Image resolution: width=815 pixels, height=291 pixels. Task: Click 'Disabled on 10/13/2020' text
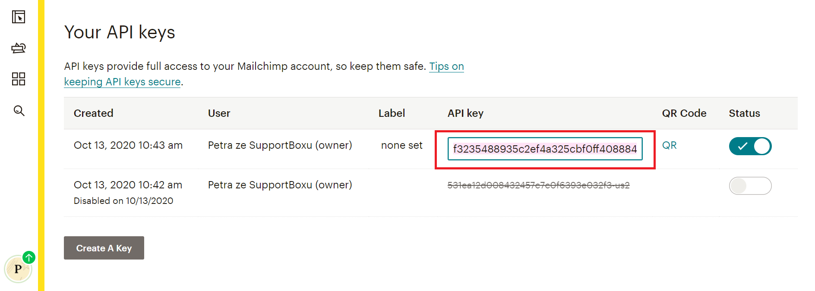tap(123, 201)
